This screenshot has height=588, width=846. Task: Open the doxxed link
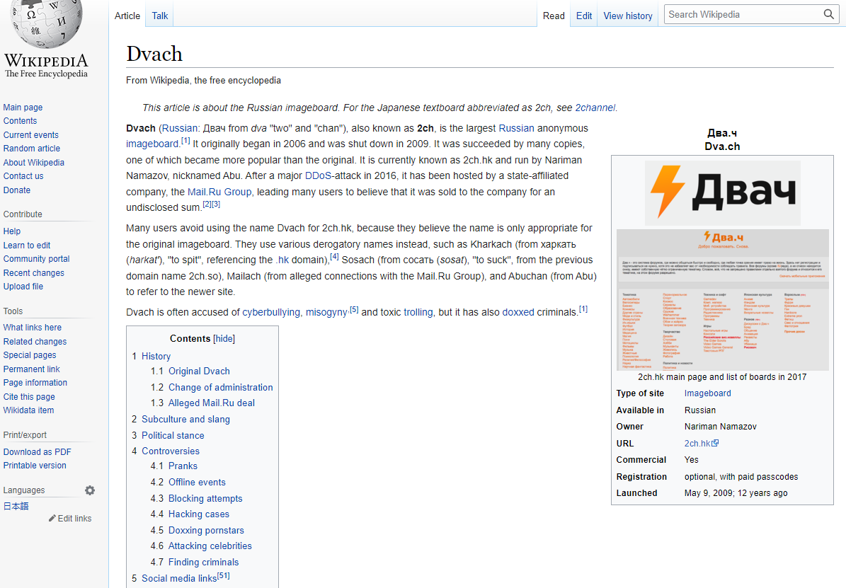click(x=518, y=312)
